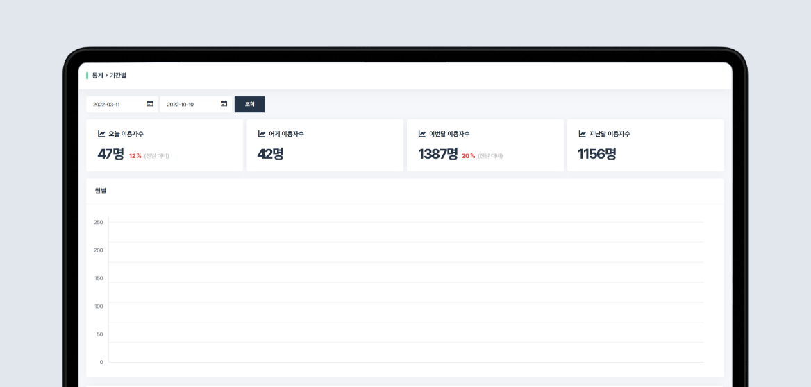Click the 1387명 this-month user count
811x387 pixels.
click(437, 154)
